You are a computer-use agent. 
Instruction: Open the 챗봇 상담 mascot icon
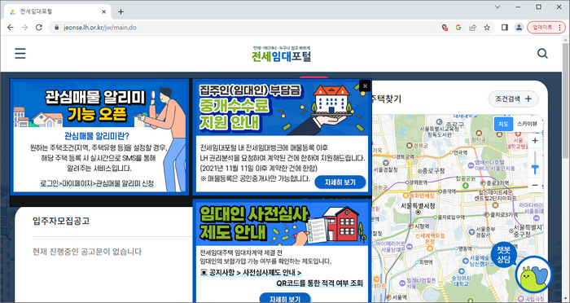pos(533,274)
